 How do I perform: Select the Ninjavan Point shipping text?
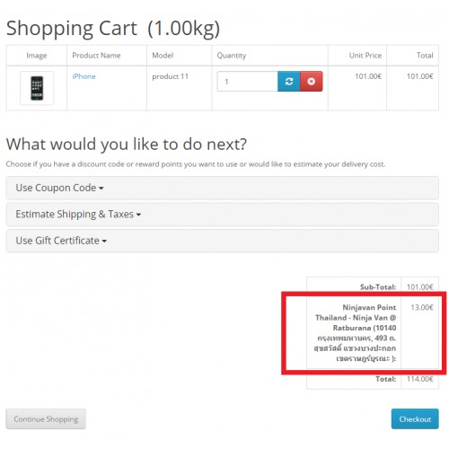tap(355, 332)
